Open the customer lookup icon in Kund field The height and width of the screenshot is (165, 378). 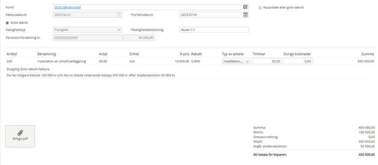click(x=245, y=7)
